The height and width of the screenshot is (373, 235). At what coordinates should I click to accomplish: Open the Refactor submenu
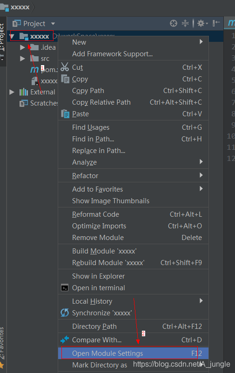coord(134,175)
